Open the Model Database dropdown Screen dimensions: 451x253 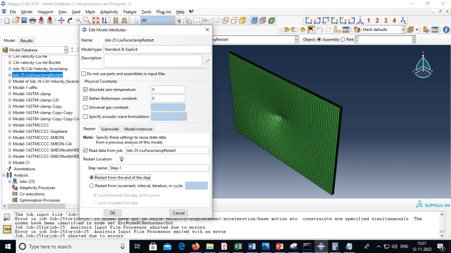click(66, 50)
